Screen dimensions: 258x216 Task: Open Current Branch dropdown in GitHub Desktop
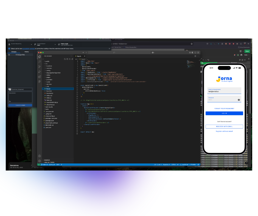tap(45, 44)
